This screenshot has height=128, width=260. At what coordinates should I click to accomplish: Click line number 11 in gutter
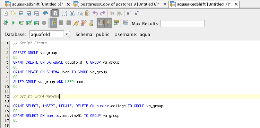(7, 91)
